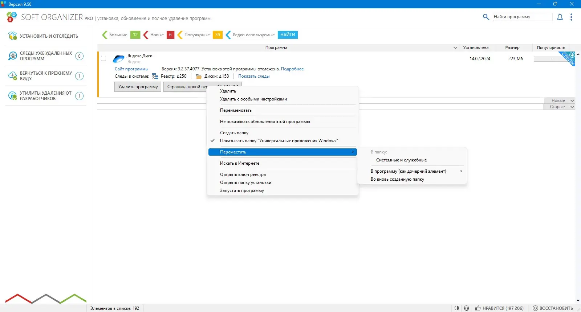This screenshot has width=581, height=312.
Task: Click the thumbs-up like icon
Action: point(478,308)
